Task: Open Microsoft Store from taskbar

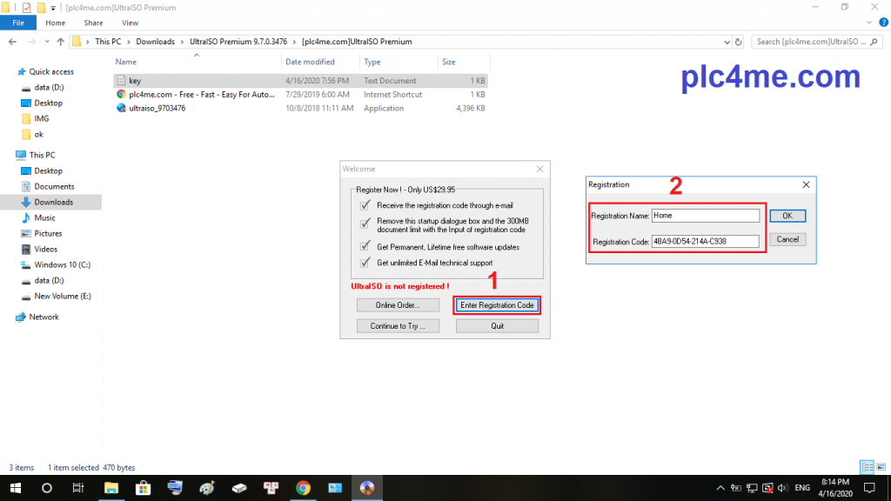Action: pyautogui.click(x=144, y=488)
